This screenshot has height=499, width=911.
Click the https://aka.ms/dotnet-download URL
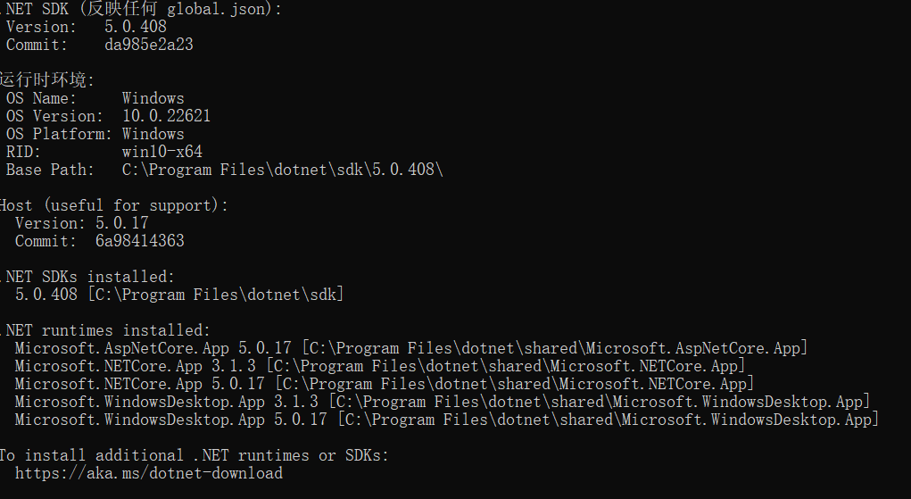(x=148, y=473)
